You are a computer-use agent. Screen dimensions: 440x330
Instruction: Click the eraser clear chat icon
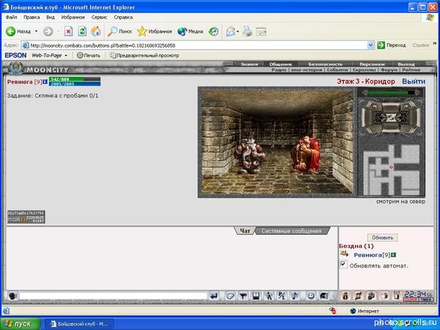[230, 296]
